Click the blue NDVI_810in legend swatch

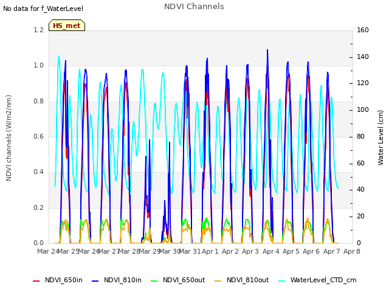click(x=95, y=281)
